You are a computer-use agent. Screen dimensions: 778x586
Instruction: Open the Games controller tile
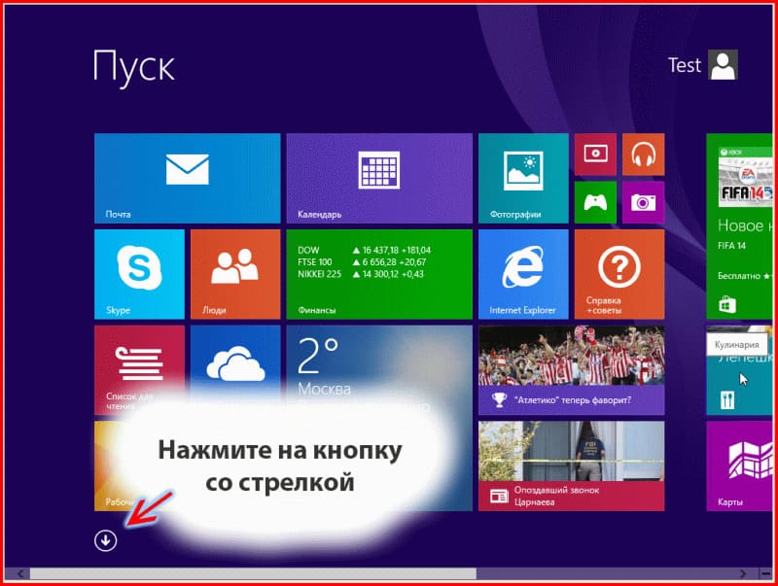click(595, 202)
